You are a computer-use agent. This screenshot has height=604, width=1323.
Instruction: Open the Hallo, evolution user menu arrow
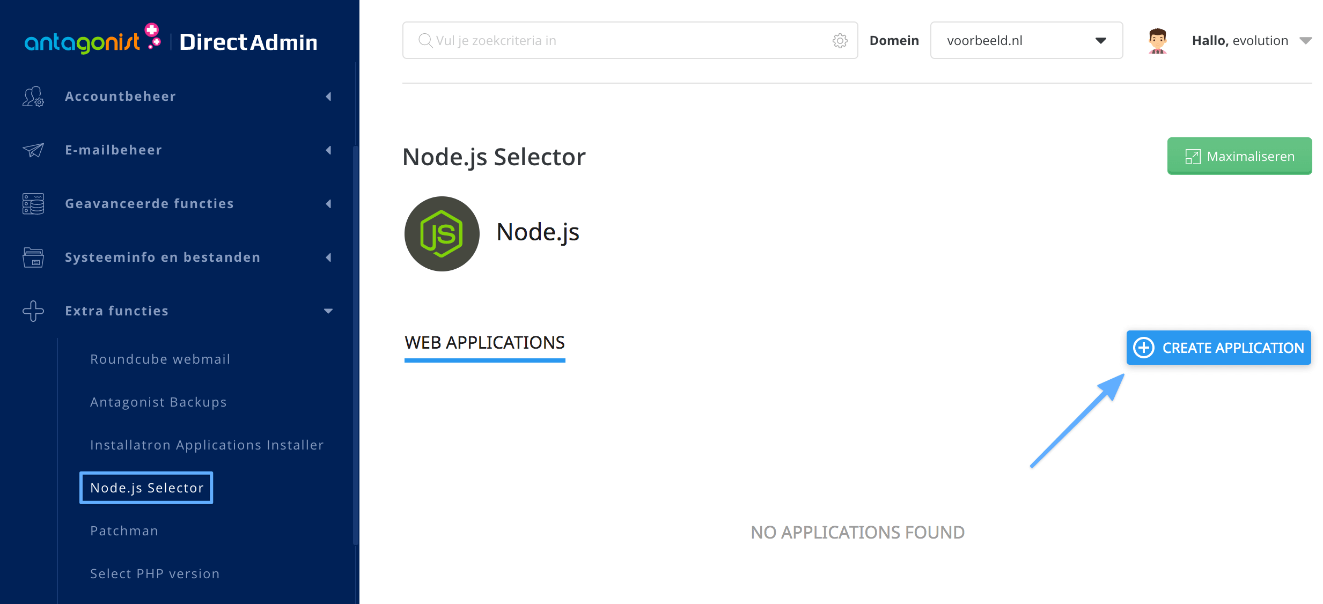click(x=1305, y=41)
